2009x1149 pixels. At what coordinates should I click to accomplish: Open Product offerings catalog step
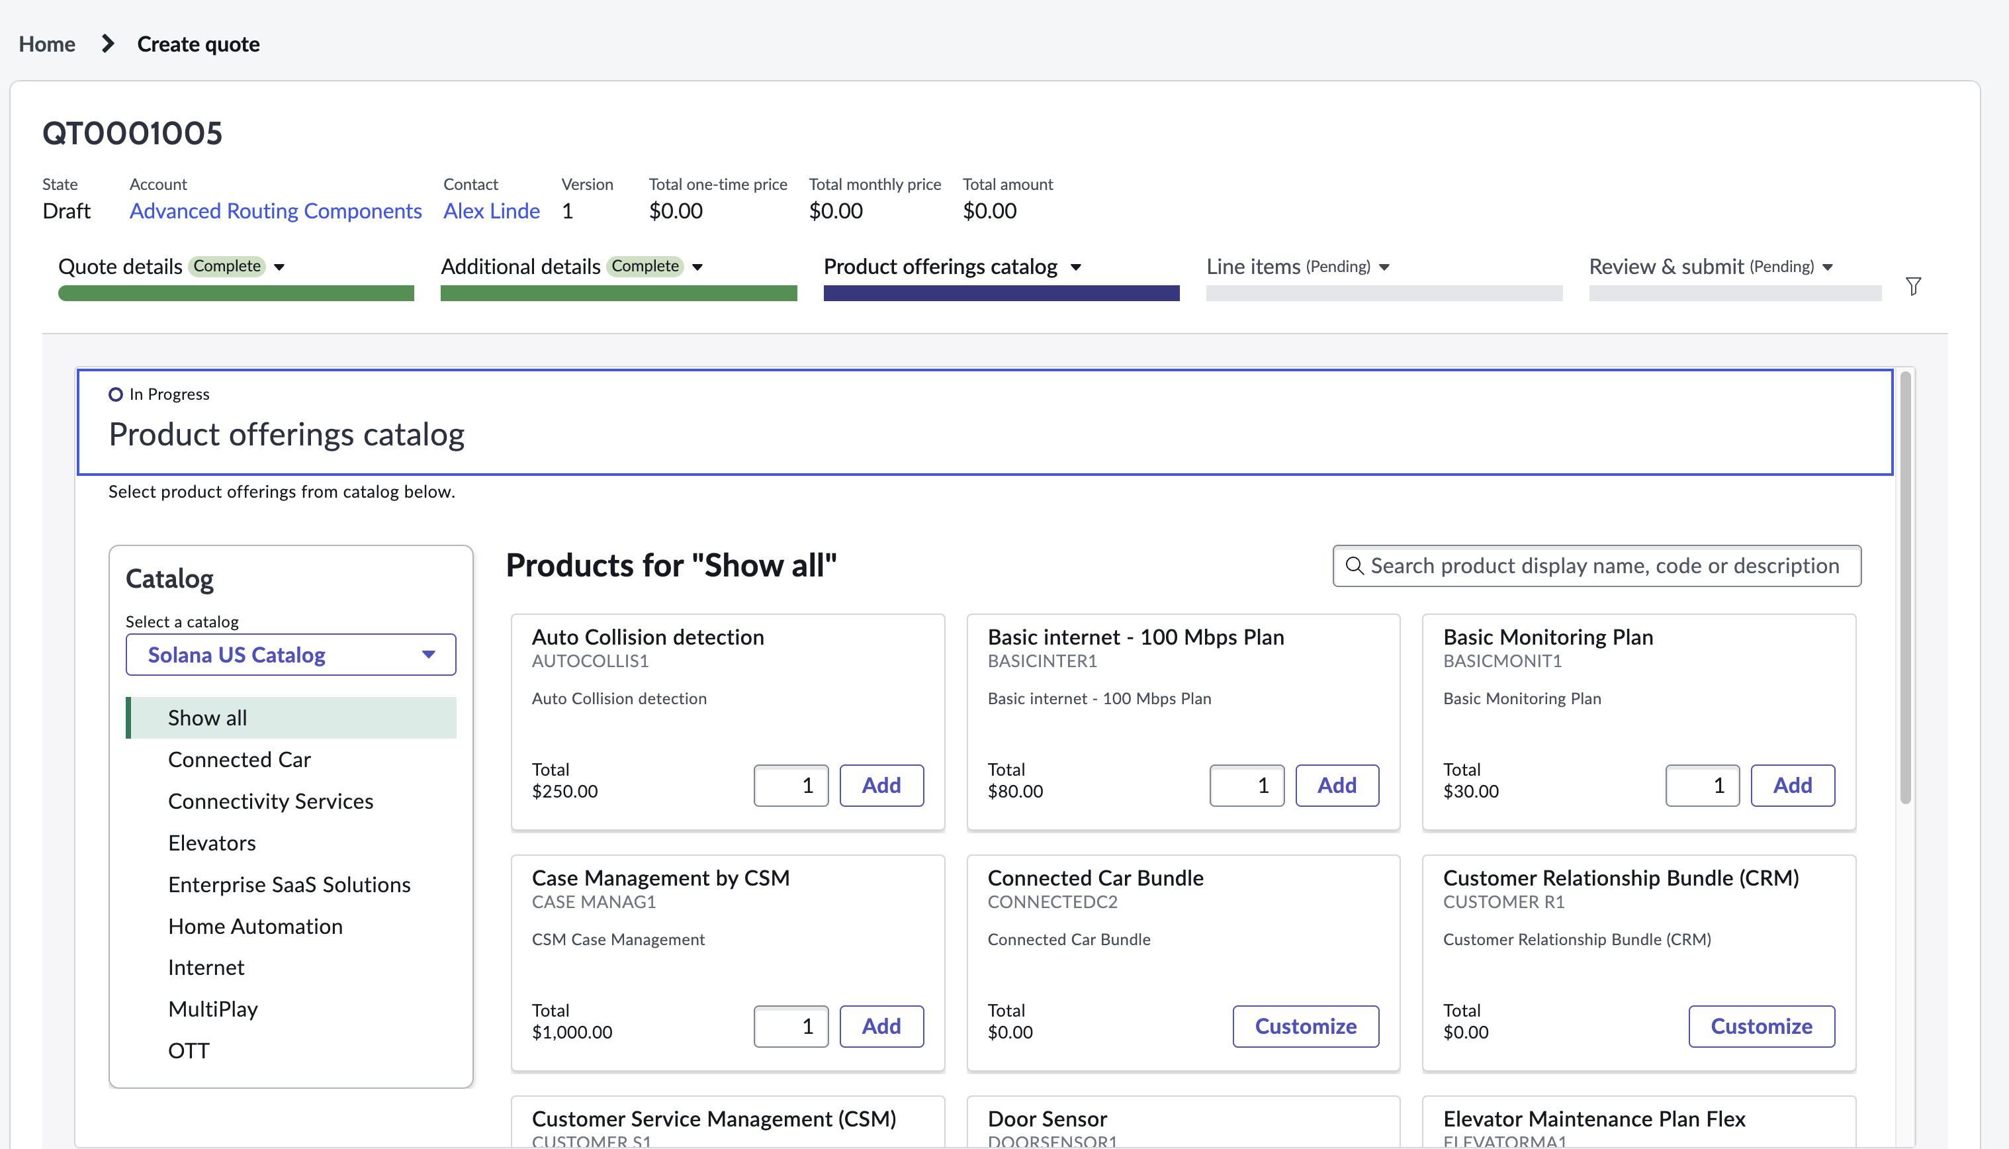(940, 267)
